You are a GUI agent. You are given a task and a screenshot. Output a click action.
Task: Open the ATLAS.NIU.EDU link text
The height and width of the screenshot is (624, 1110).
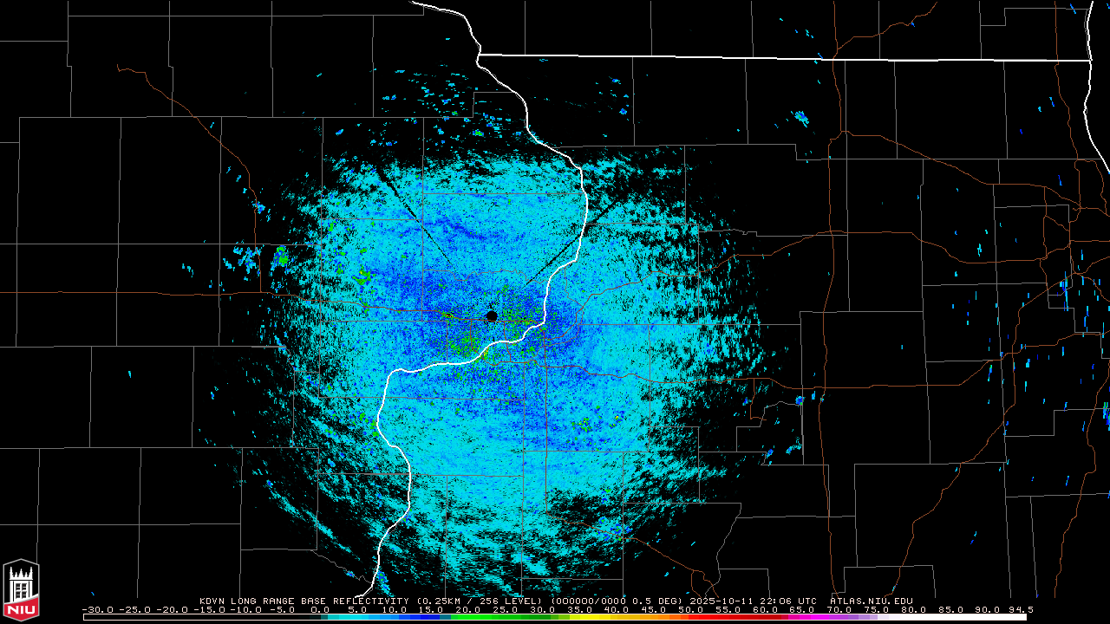871,601
